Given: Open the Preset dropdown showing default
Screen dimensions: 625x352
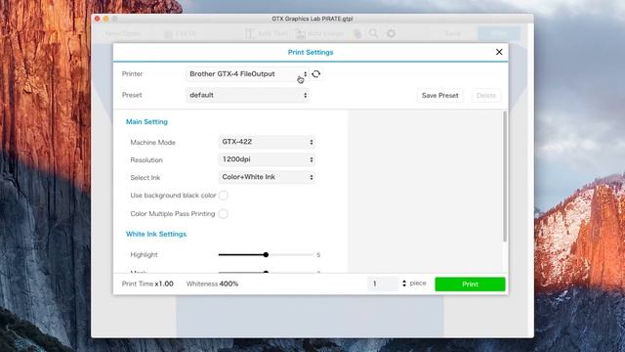Looking at the screenshot, I should (x=247, y=95).
